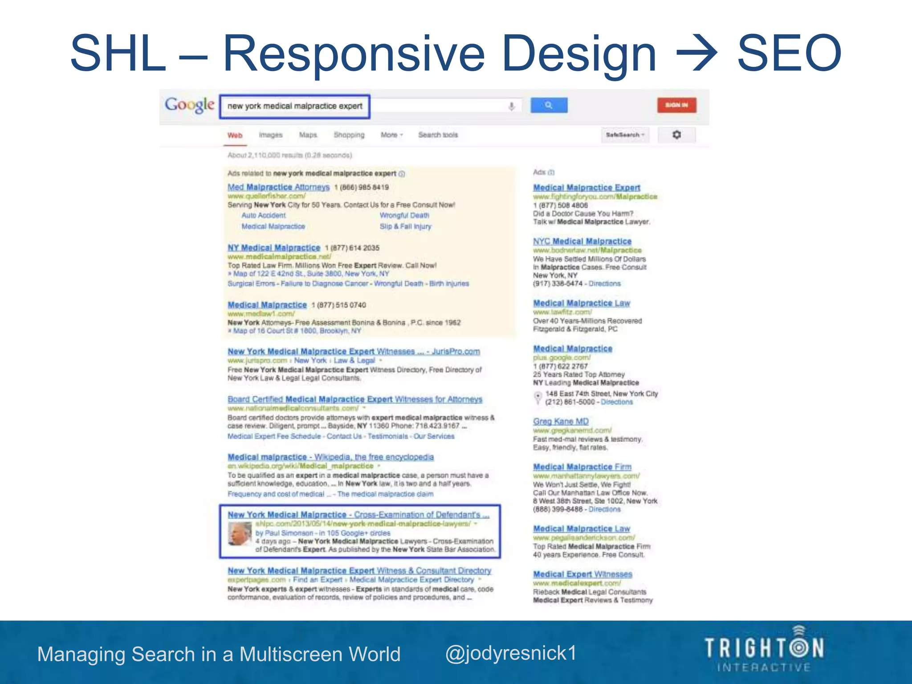Open the Greg Kane MD ad
Viewport: 912px width, 684px height.
click(x=561, y=421)
